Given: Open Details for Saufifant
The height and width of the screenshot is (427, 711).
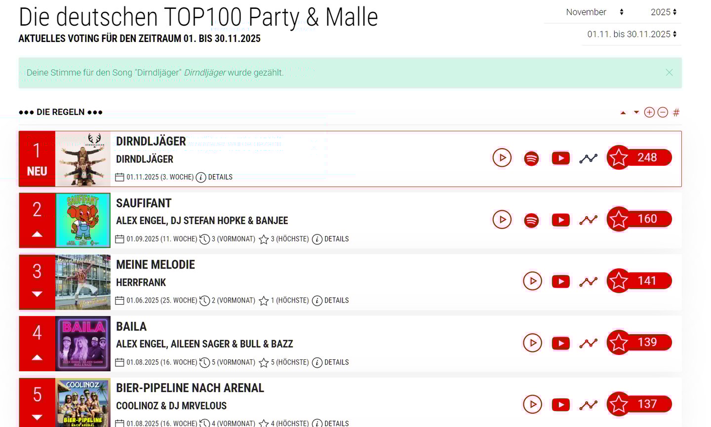Looking at the screenshot, I should (x=331, y=239).
